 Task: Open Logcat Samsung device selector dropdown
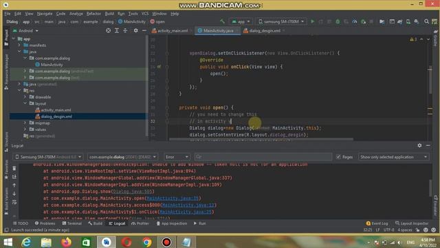(x=48, y=157)
